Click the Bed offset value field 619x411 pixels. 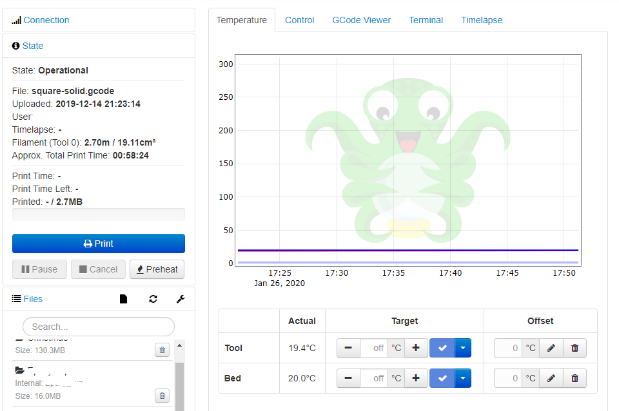click(x=508, y=378)
